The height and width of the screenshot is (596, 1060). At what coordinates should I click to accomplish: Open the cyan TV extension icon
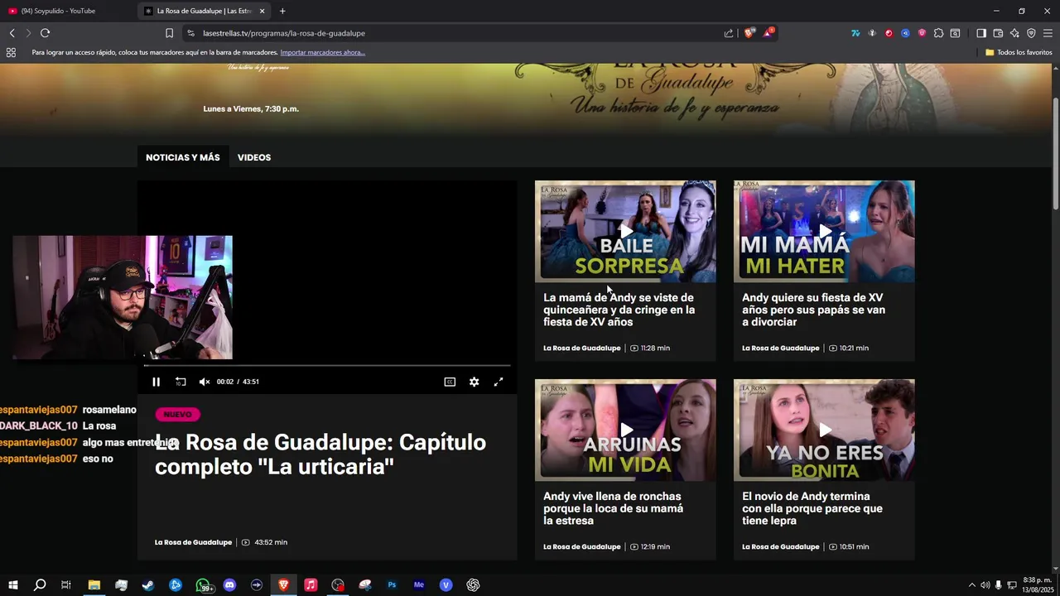(x=855, y=33)
